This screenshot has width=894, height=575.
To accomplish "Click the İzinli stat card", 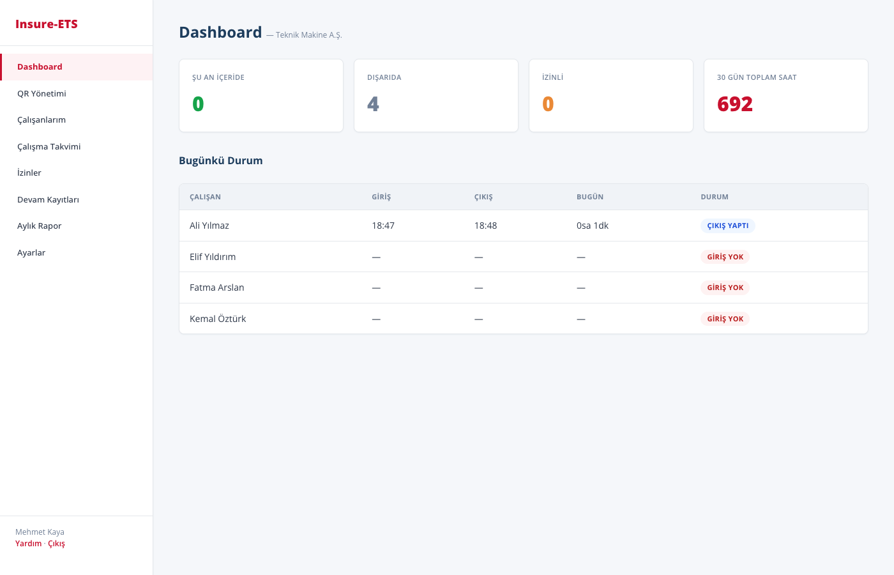I will click(x=611, y=96).
